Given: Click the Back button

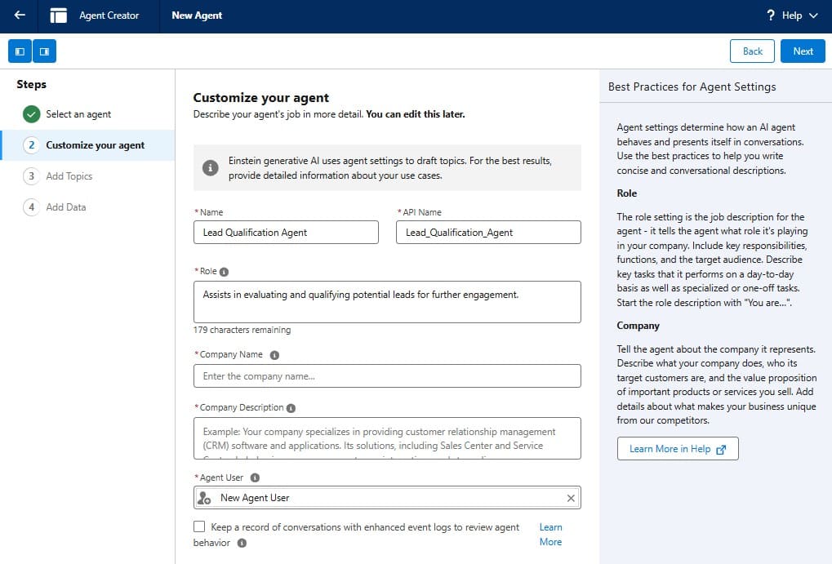Looking at the screenshot, I should (752, 51).
